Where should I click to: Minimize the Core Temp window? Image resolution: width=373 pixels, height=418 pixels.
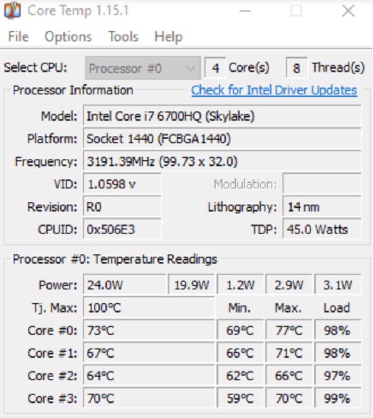pos(245,11)
